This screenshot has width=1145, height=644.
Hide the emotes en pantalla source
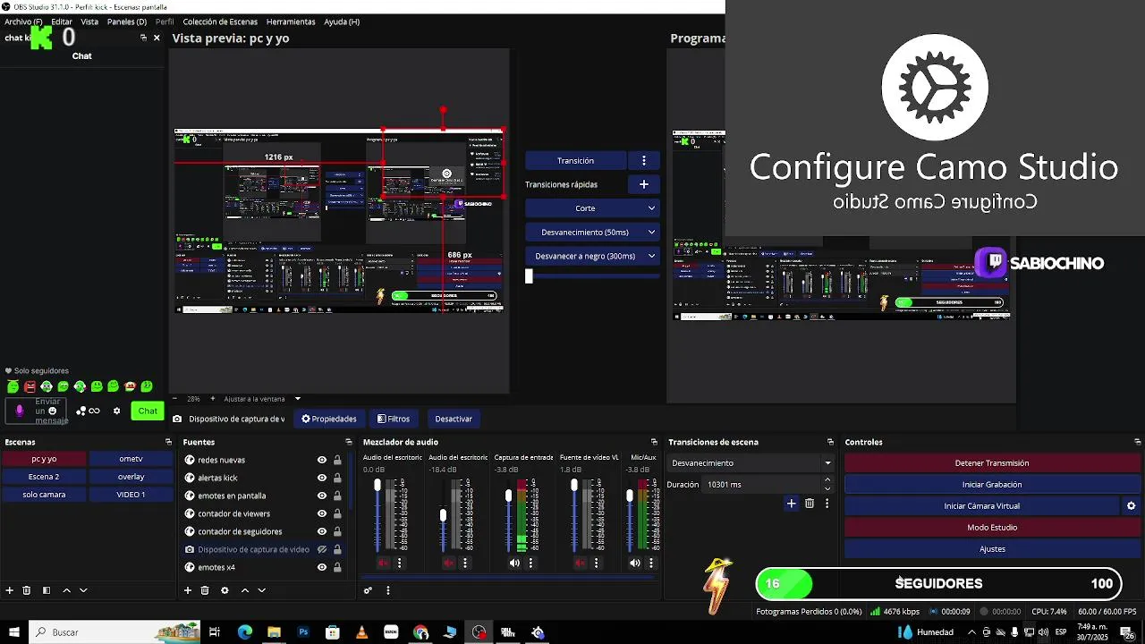[322, 496]
